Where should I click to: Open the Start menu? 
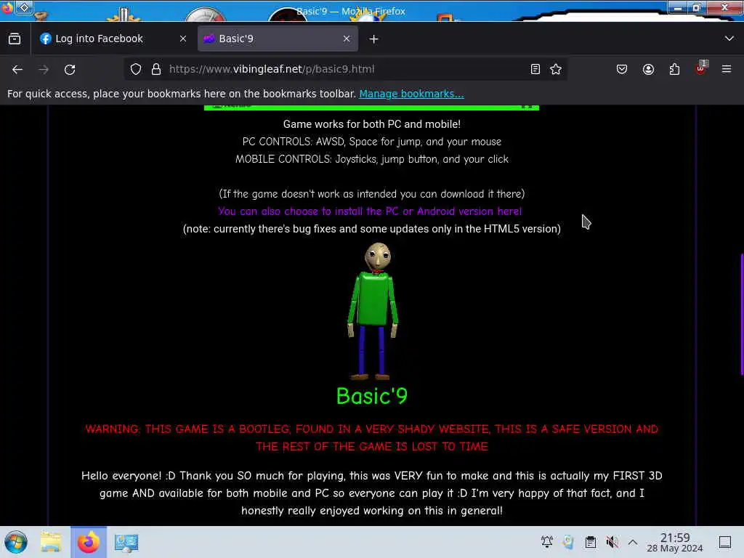pos(16,542)
